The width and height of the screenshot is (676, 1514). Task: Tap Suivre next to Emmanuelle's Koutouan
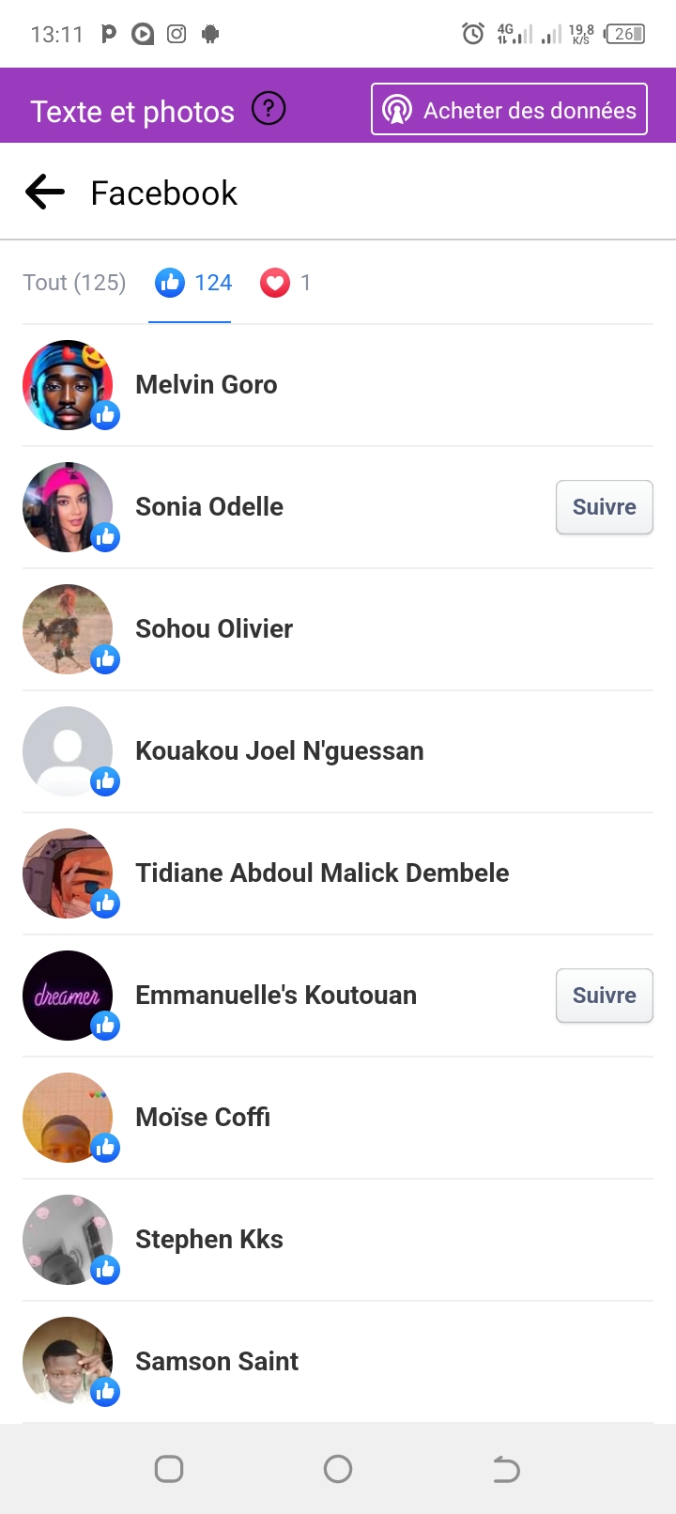(604, 996)
